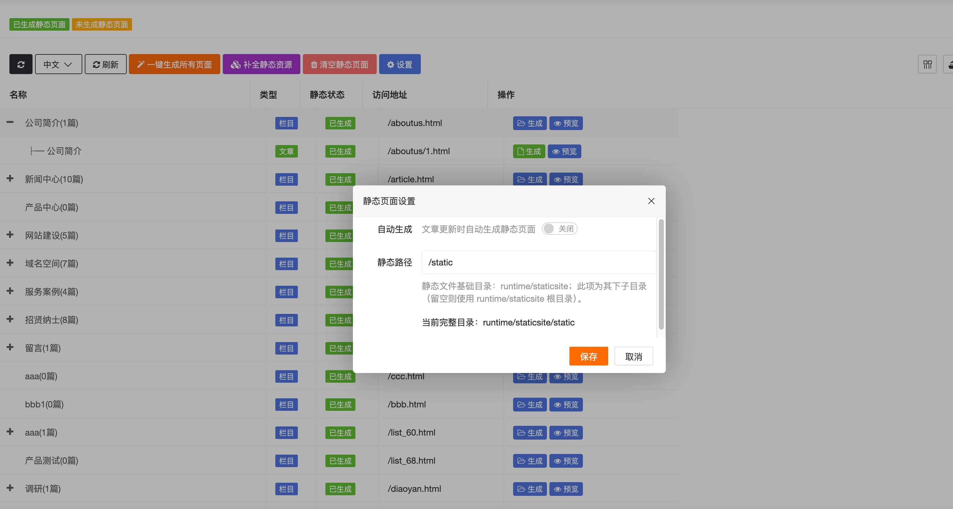The width and height of the screenshot is (953, 509).
Task: Expand the 招贤纳士(8篇) category
Action: [10, 319]
